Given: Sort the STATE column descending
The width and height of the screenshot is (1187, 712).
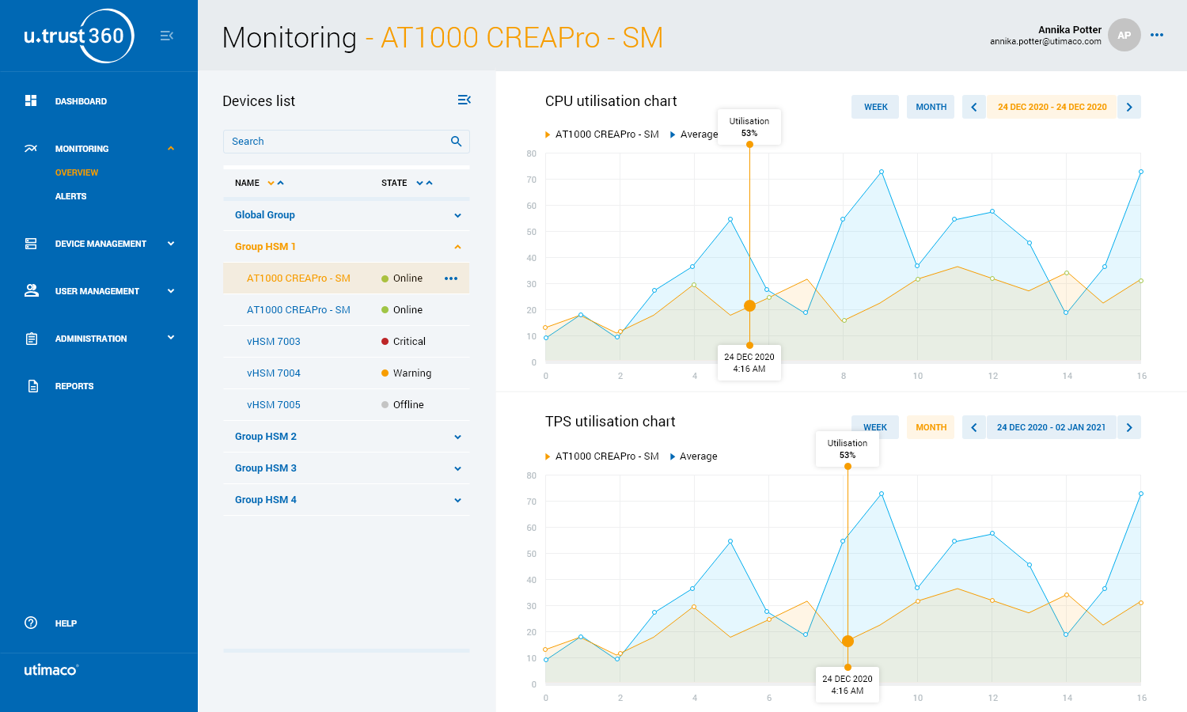Looking at the screenshot, I should click(x=419, y=183).
